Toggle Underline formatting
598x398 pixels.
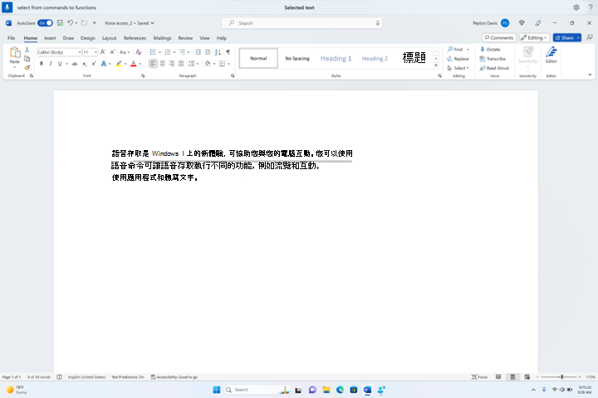[x=60, y=64]
